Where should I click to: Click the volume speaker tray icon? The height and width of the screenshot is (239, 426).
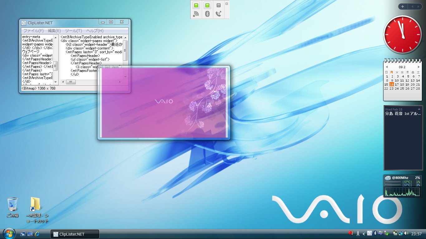tap(406, 233)
